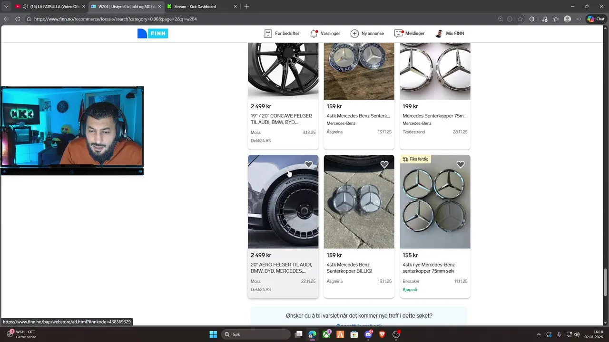The width and height of the screenshot is (609, 342).
Task: Click the taskbar Søk search box
Action: 256,334
